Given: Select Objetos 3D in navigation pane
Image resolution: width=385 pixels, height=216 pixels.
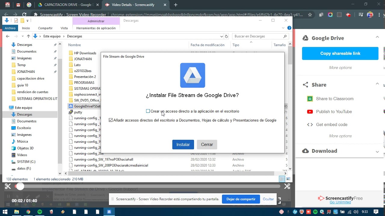Looking at the screenshot, I should (25, 148).
